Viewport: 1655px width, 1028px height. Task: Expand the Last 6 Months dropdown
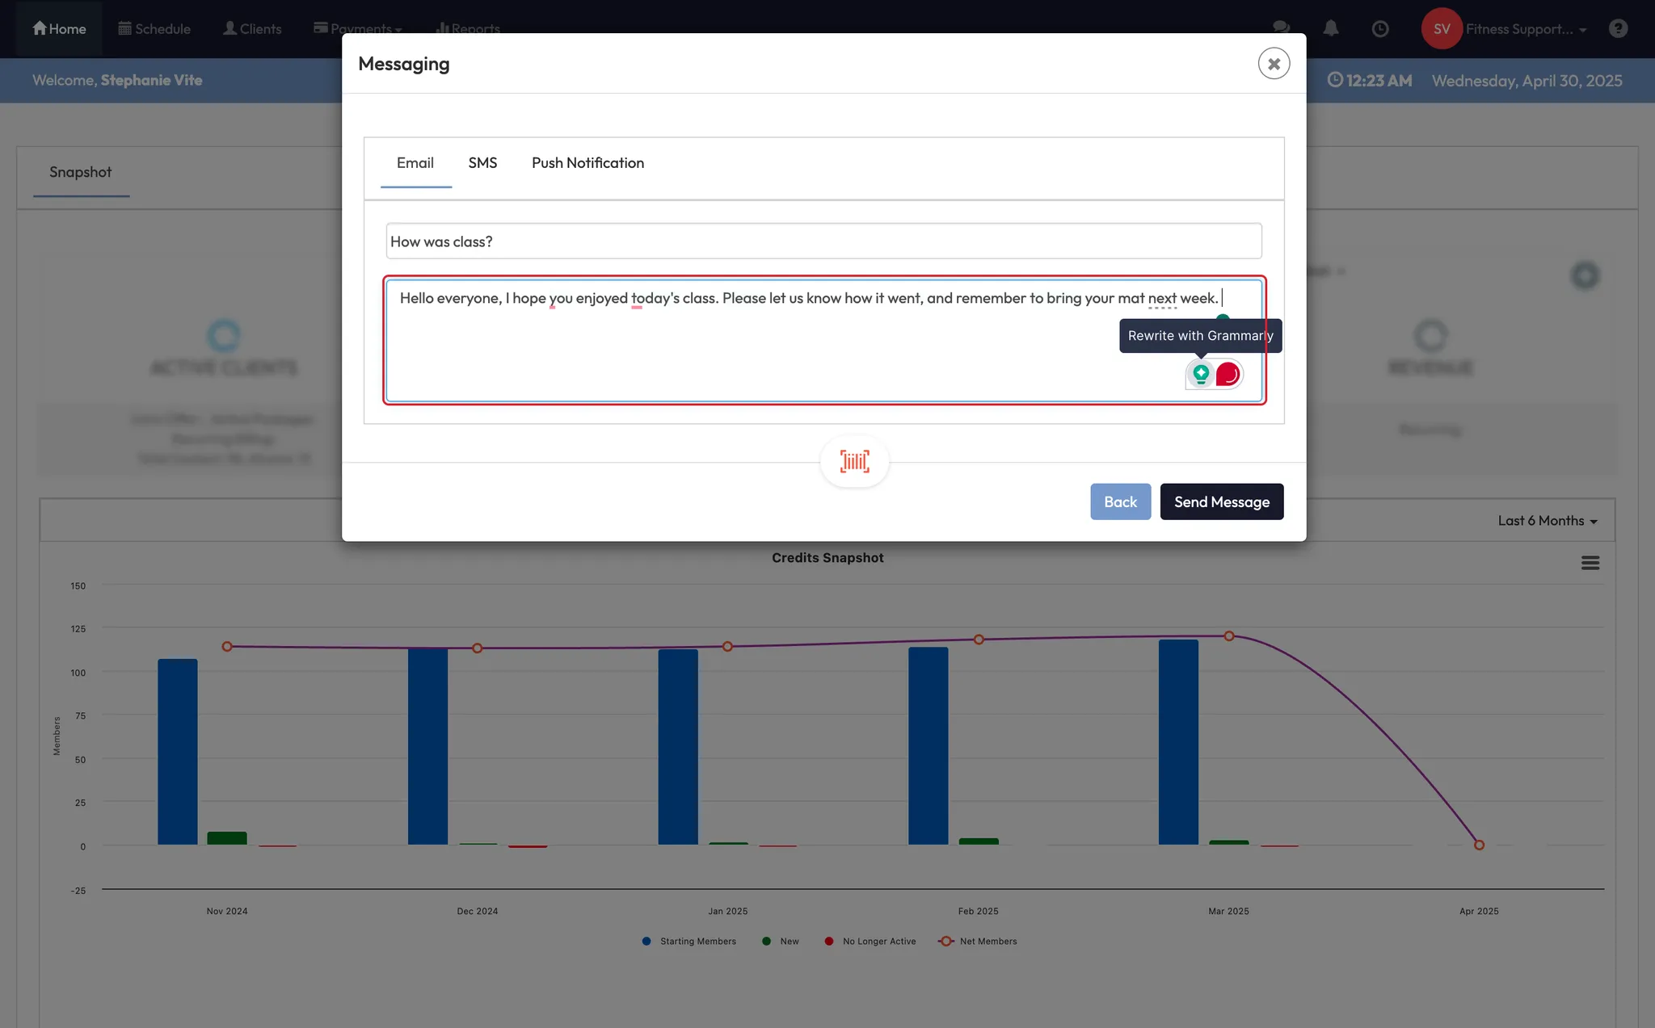1547,521
